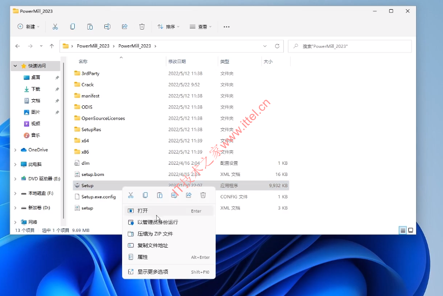
Task: Go forward with the right arrow
Action: [x=30, y=46]
